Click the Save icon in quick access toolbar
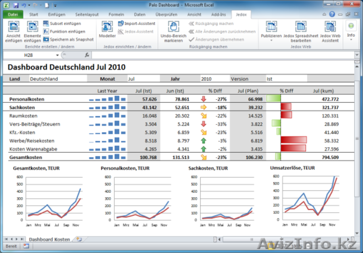 click(16, 5)
